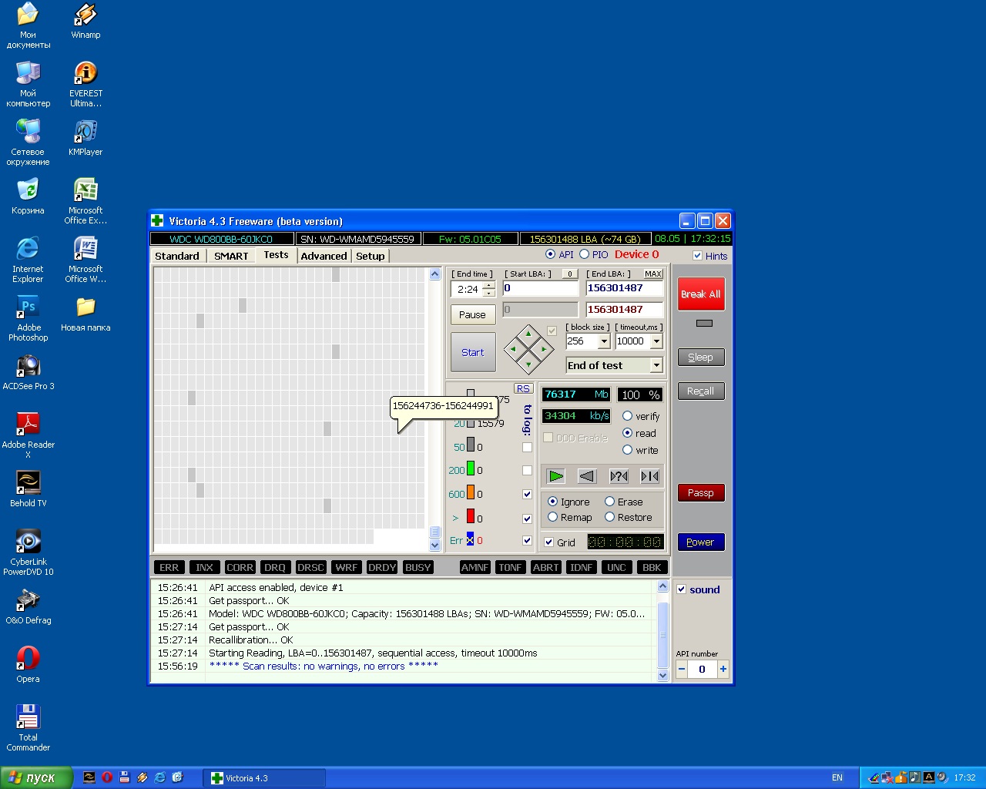Image resolution: width=986 pixels, height=789 pixels.
Task: Click the Start scan button
Action: pos(473,352)
